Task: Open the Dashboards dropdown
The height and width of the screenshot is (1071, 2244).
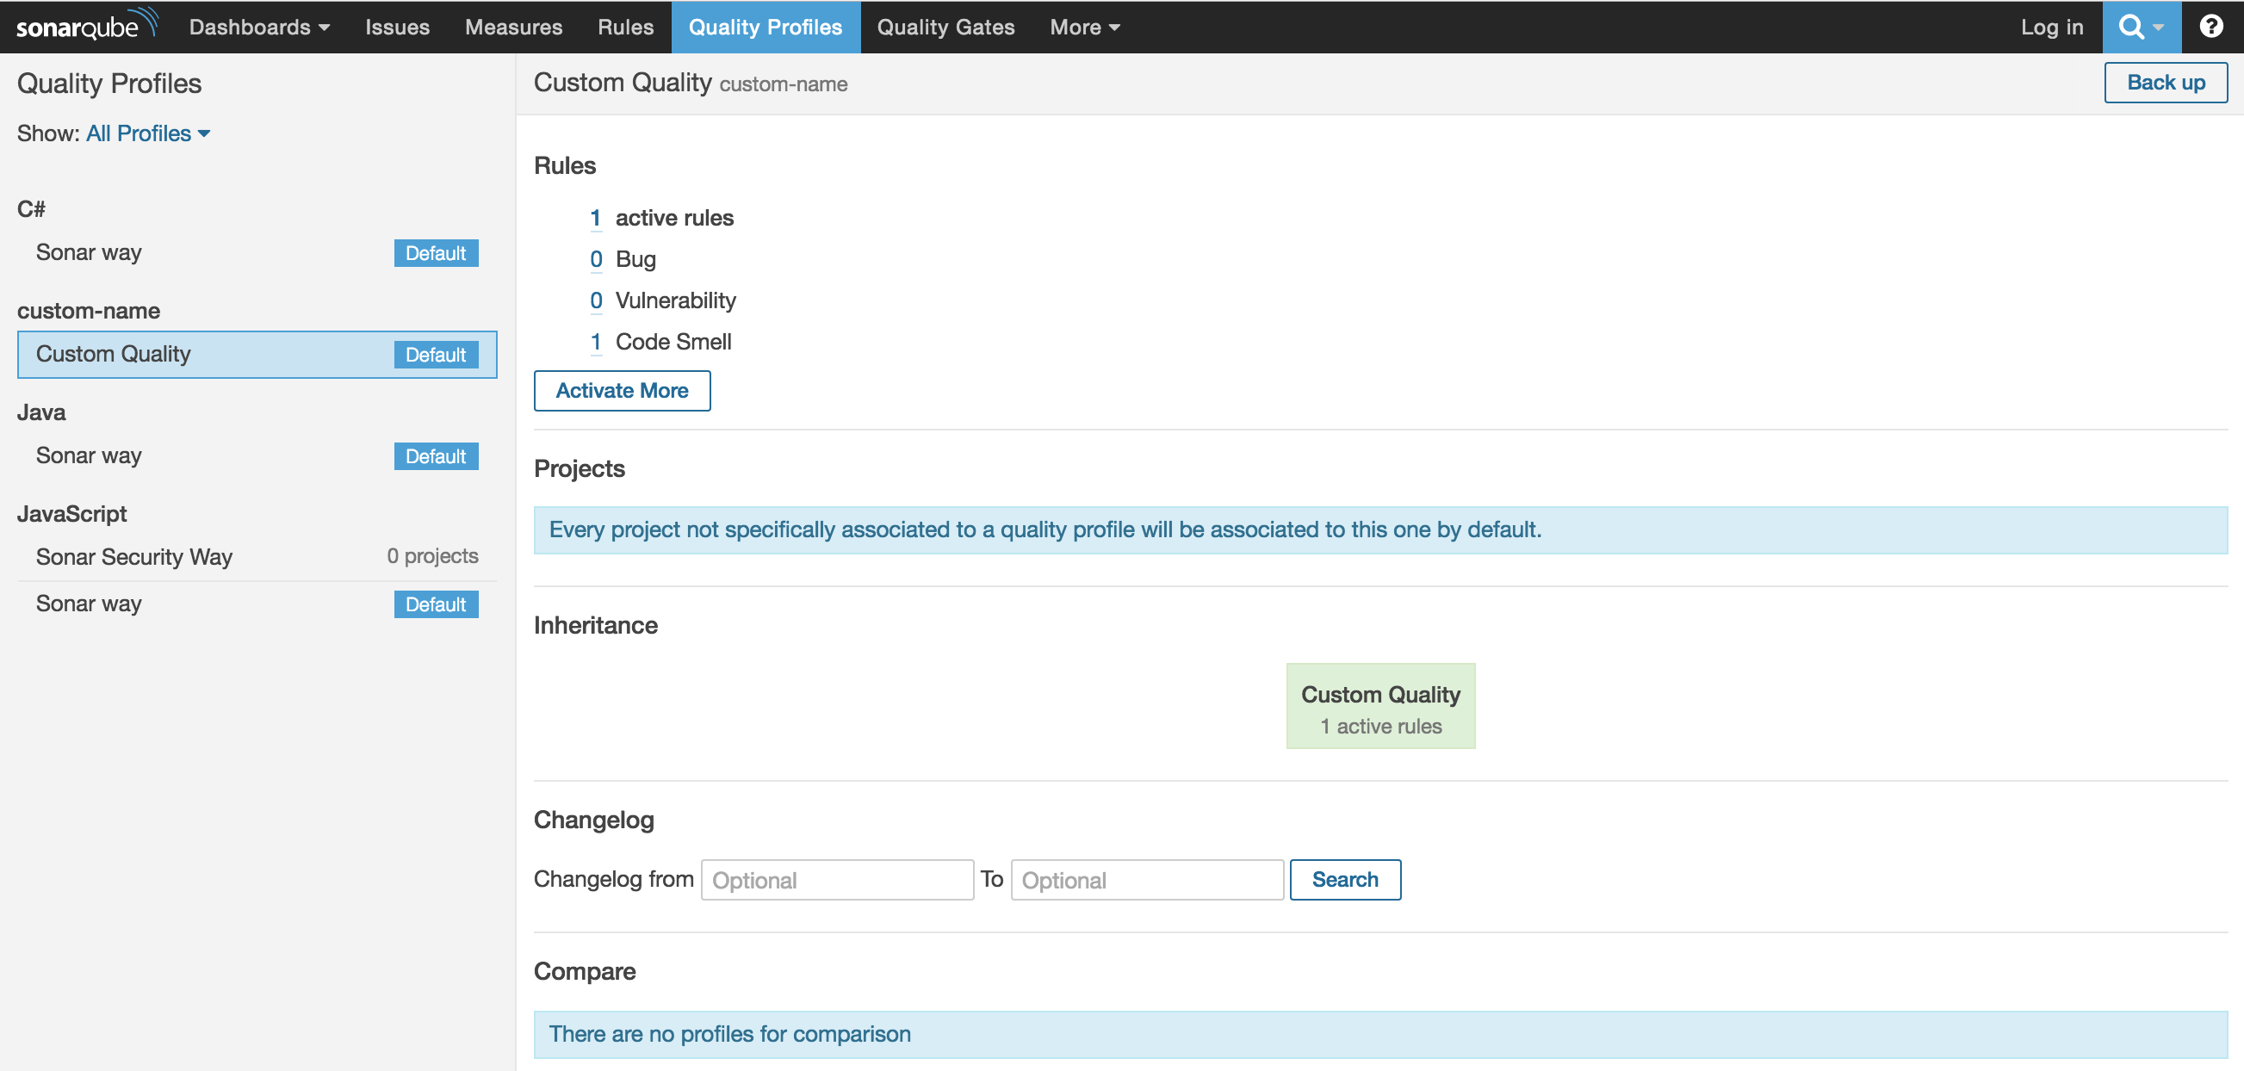Action: point(258,27)
